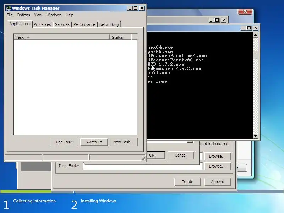Image resolution: width=284 pixels, height=213 pixels.
Task: Click the Task Manager title bar icon
Action: click(8, 8)
